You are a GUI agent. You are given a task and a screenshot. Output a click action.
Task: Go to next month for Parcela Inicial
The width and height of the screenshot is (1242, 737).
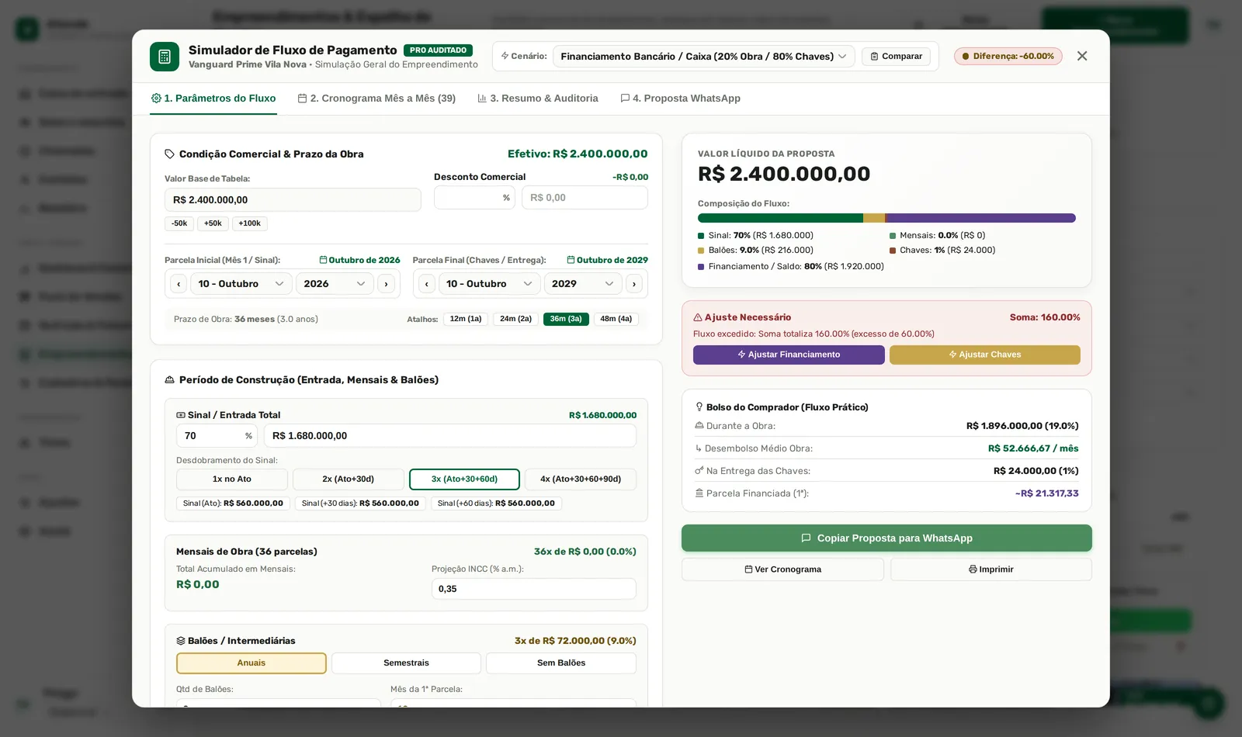[386, 284]
